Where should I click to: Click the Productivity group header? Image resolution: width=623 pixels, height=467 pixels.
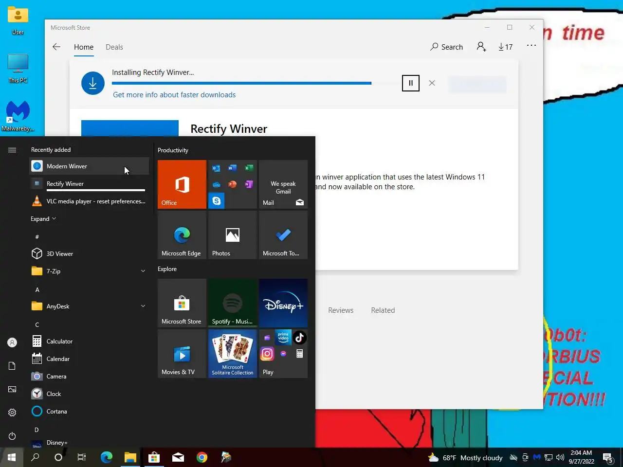pos(173,150)
